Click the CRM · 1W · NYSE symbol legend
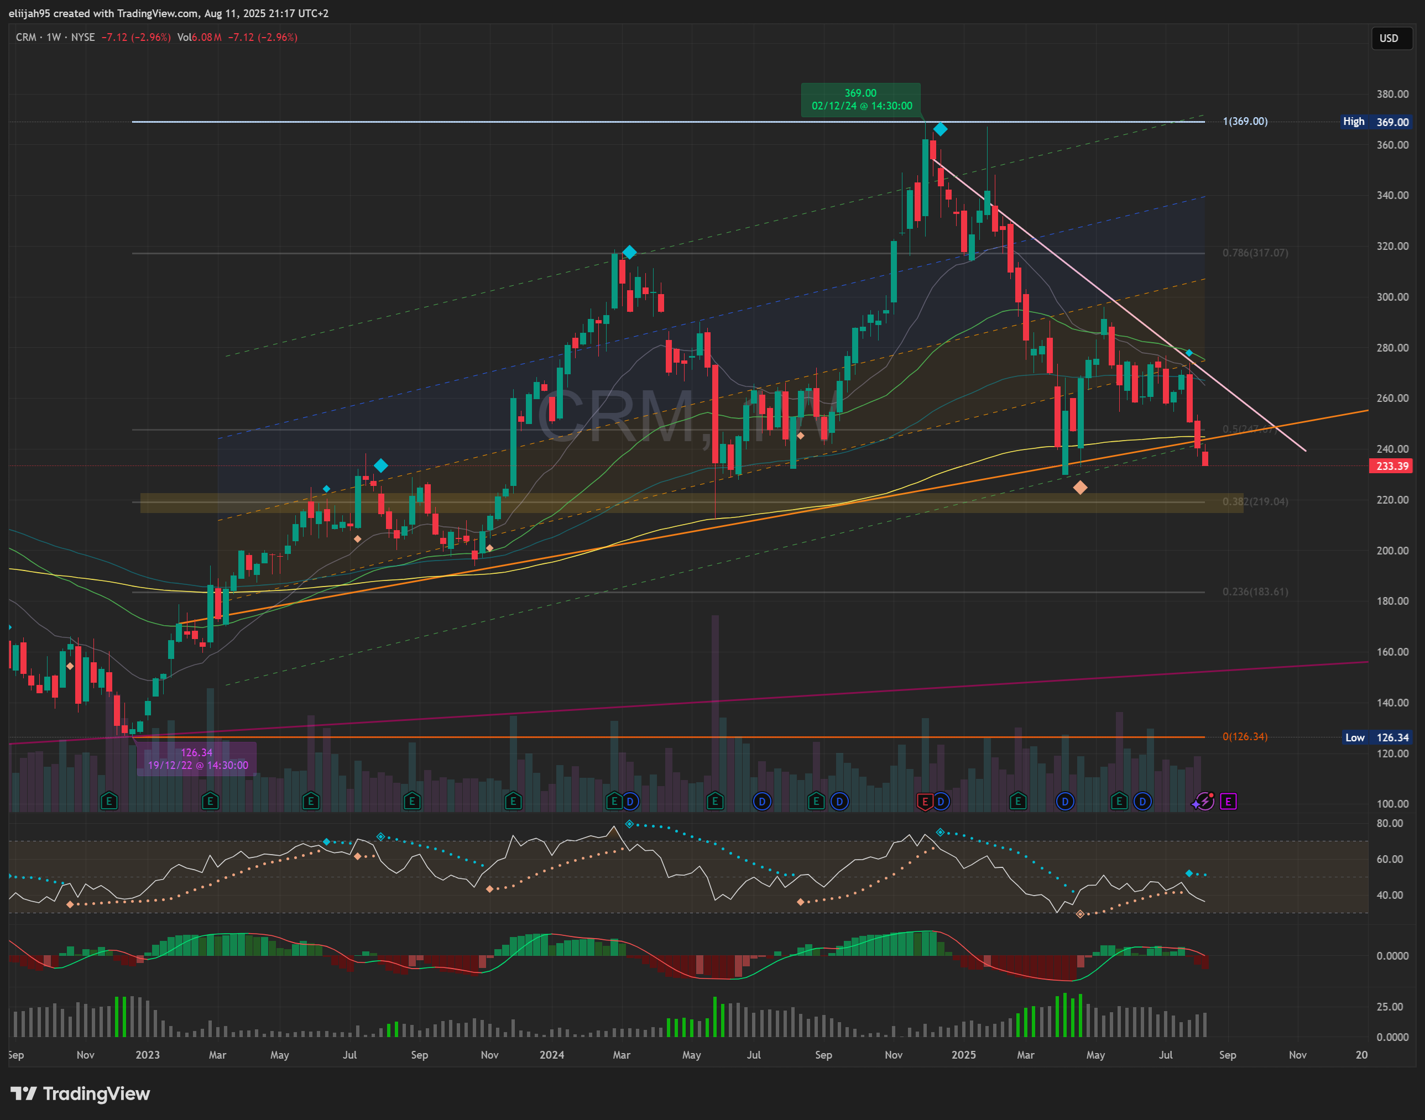The width and height of the screenshot is (1425, 1120). pos(55,38)
